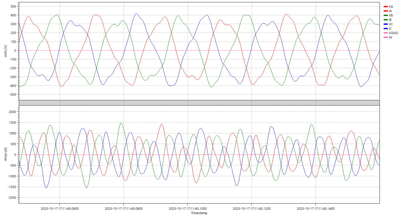Click the red IA legend color swatch

386,11
